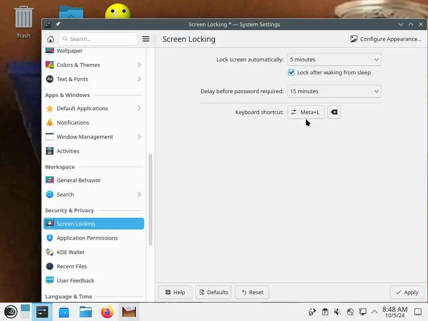Click the Text & Fonts Aa icon
428x321 pixels.
[x=50, y=79]
